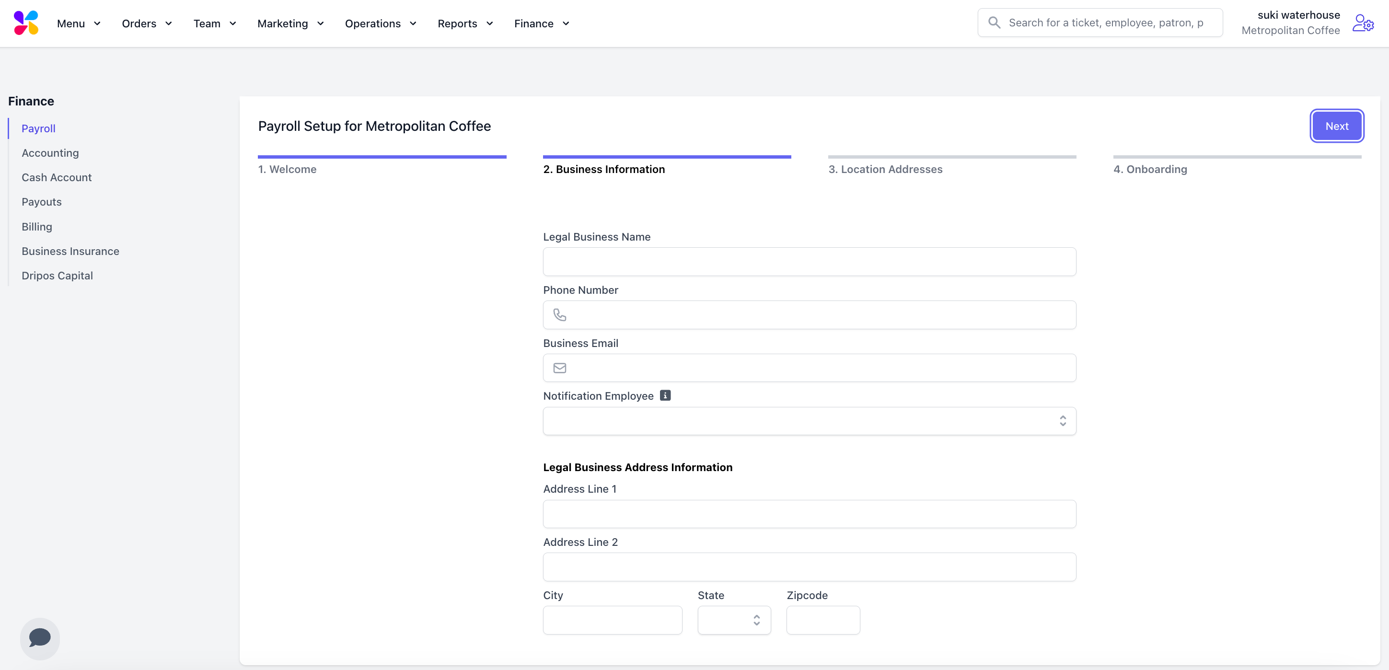Click the user settings account icon
This screenshot has width=1389, height=670.
tap(1362, 23)
